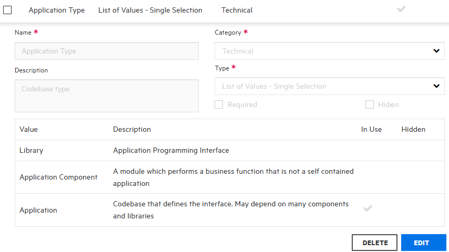Click the Hidden column header
The image size is (449, 252).
tap(413, 129)
